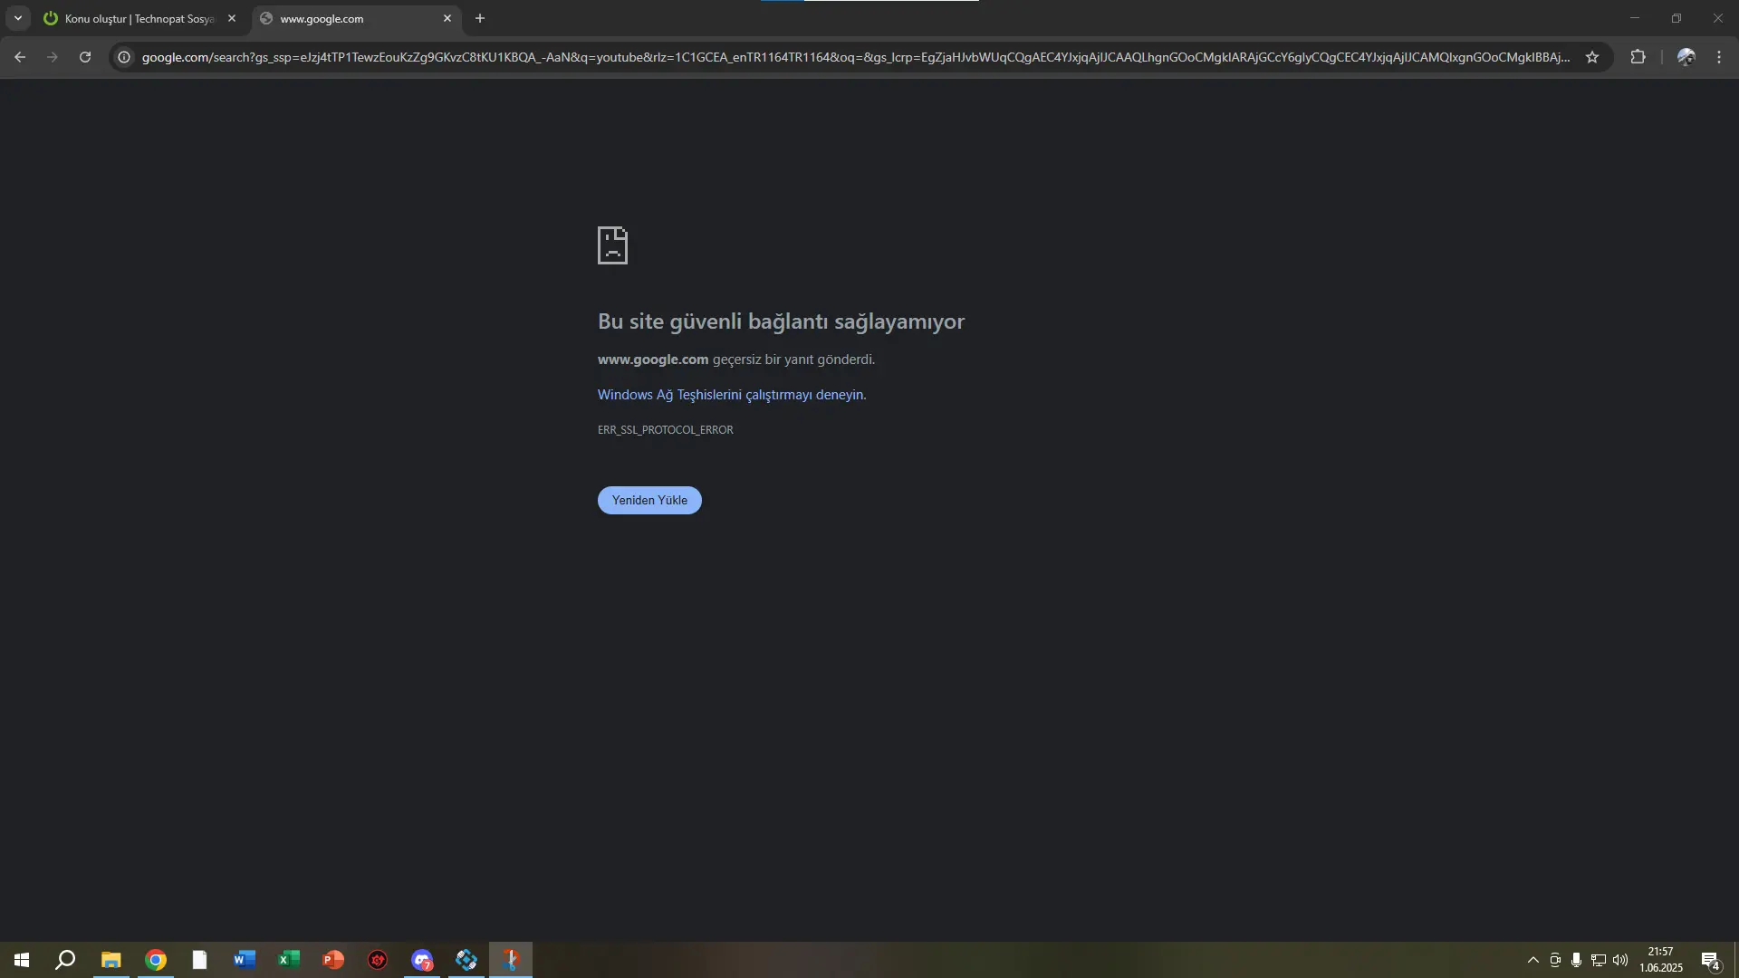Open the volume speaker tray icon
Image resolution: width=1739 pixels, height=978 pixels.
click(1620, 960)
